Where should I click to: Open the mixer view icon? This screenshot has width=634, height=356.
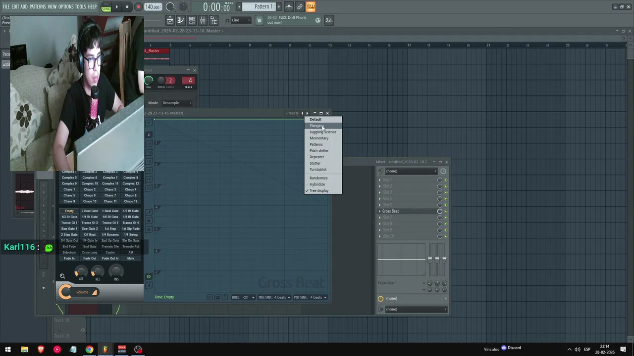point(203,20)
